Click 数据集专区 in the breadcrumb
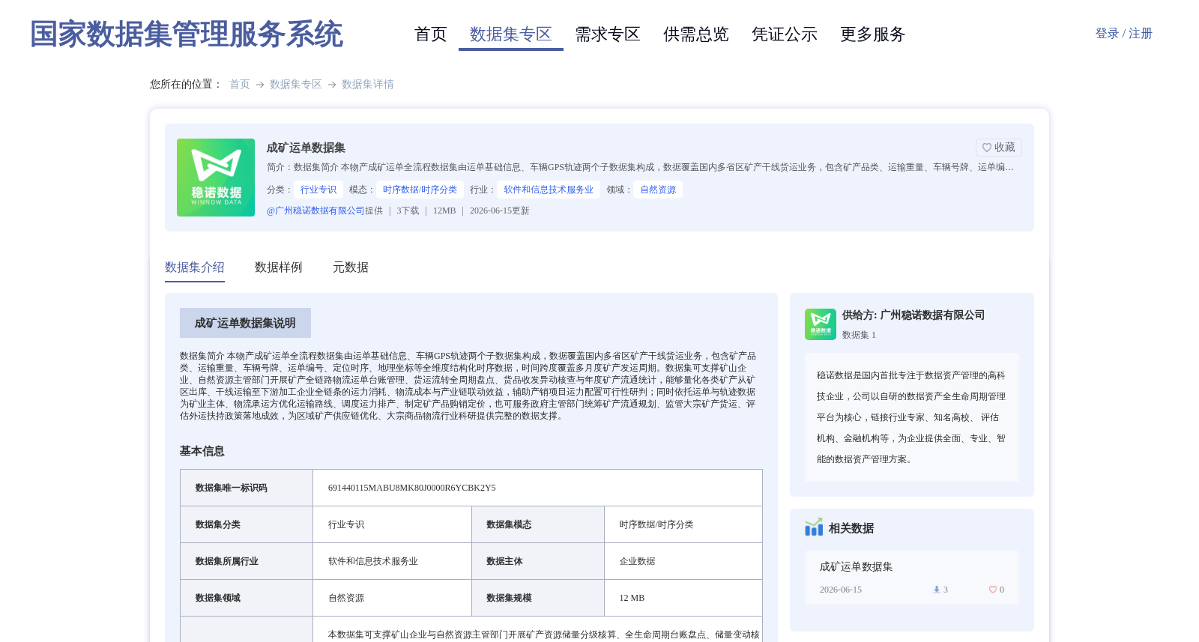Viewport: 1199px width, 642px height. 296,84
